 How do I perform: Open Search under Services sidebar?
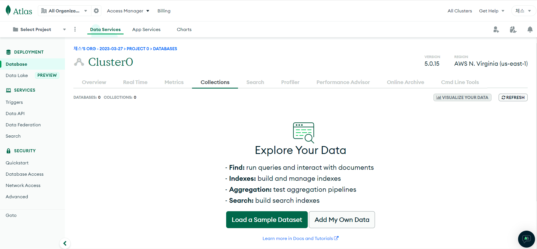[13, 136]
